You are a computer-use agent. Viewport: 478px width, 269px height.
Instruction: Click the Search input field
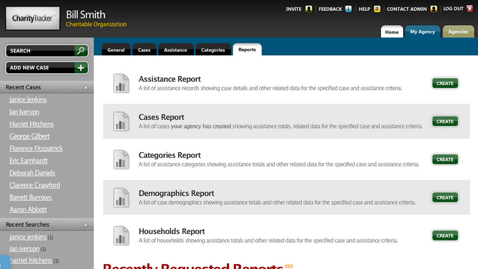tap(40, 51)
